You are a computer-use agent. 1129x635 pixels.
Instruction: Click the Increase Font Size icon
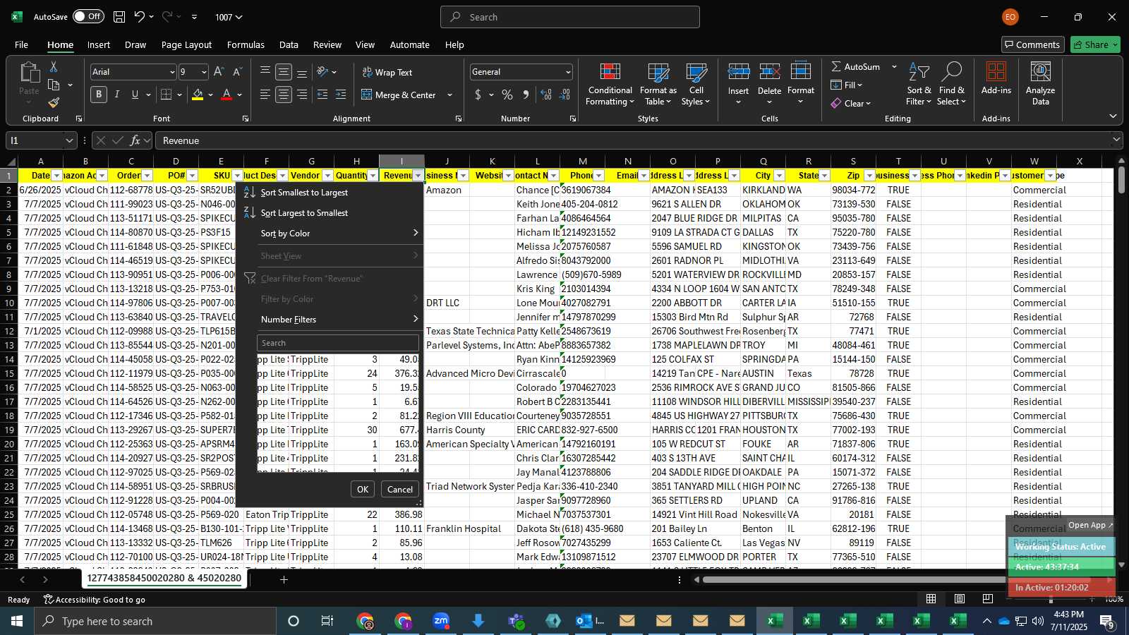click(x=219, y=71)
